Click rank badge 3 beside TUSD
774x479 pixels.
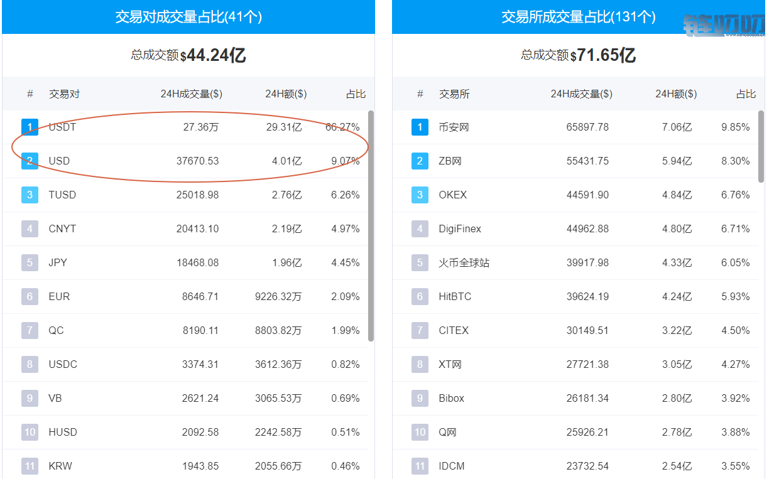(30, 195)
